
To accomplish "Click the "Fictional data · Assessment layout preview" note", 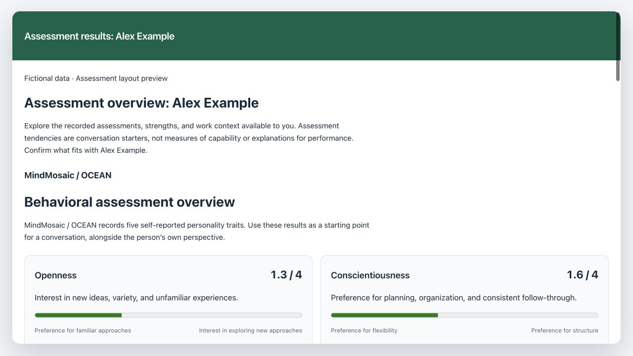I will [x=96, y=78].
